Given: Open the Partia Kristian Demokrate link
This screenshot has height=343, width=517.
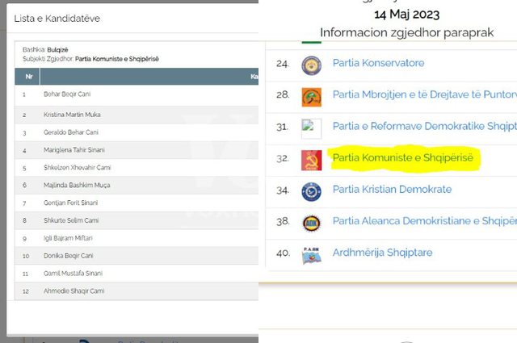Looking at the screenshot, I should pos(392,190).
